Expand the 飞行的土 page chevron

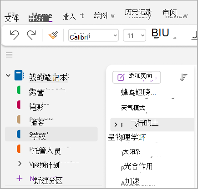[116, 124]
